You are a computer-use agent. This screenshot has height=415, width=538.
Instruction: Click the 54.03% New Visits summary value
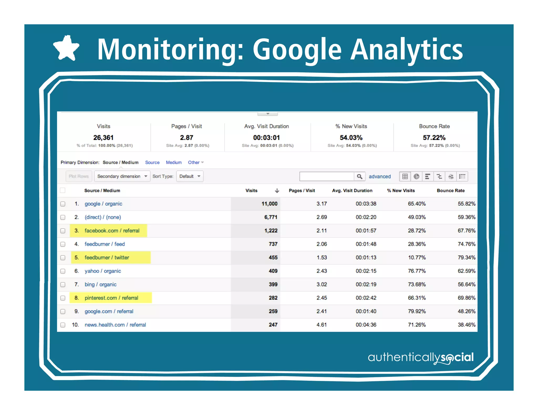[351, 138]
